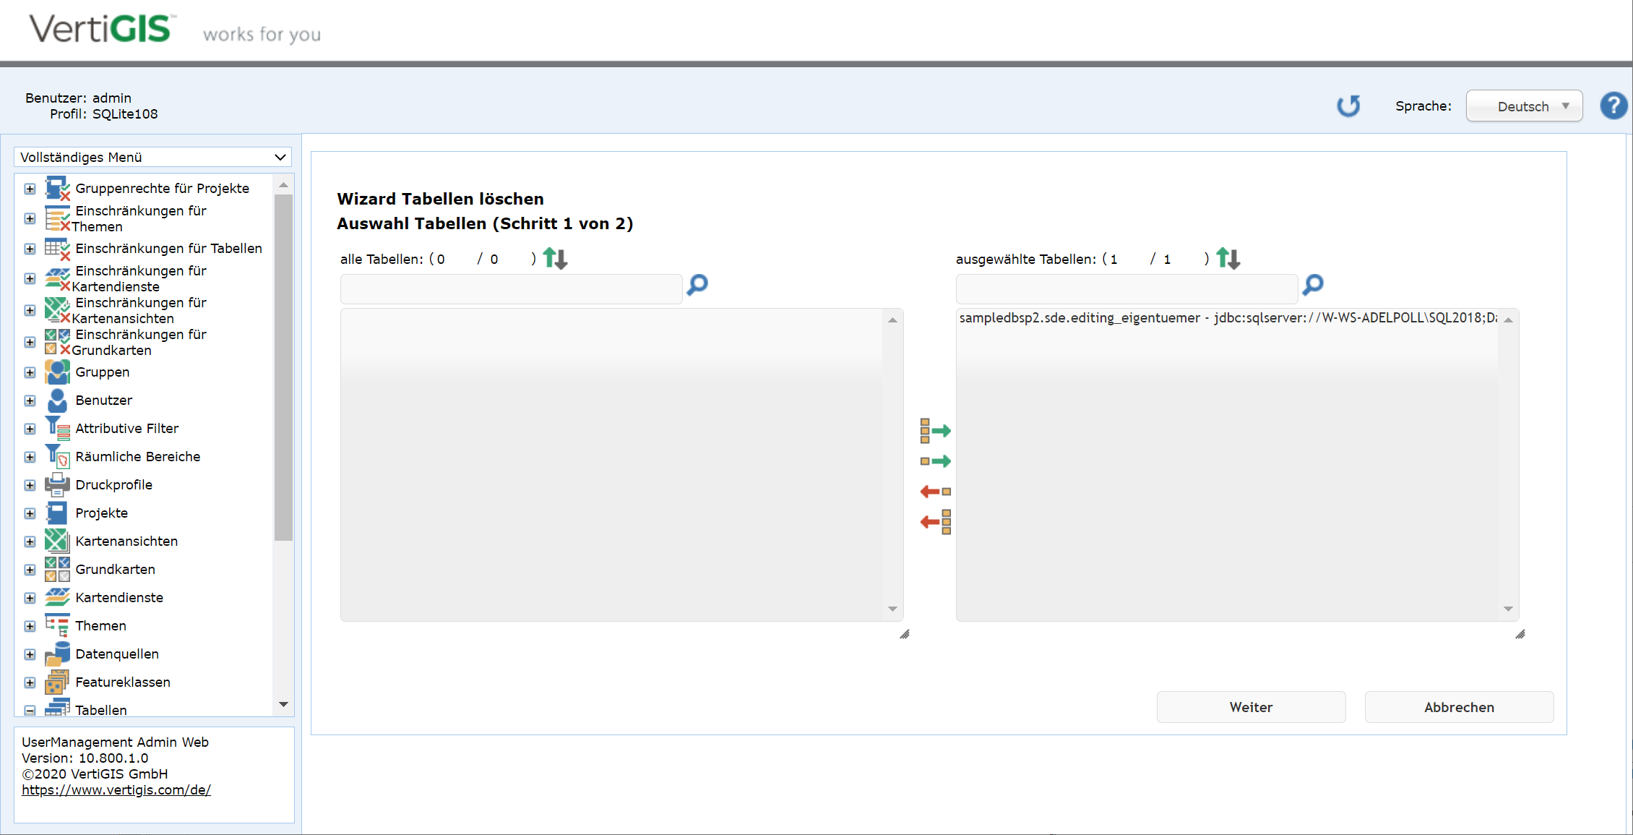Expand the Featureklassen node
This screenshot has height=835, width=1633.
(x=30, y=682)
